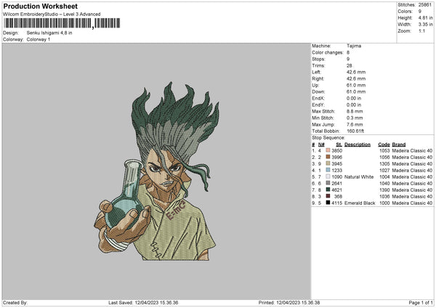
Task: Select the blue swatch next to 1233
Action: (x=328, y=170)
